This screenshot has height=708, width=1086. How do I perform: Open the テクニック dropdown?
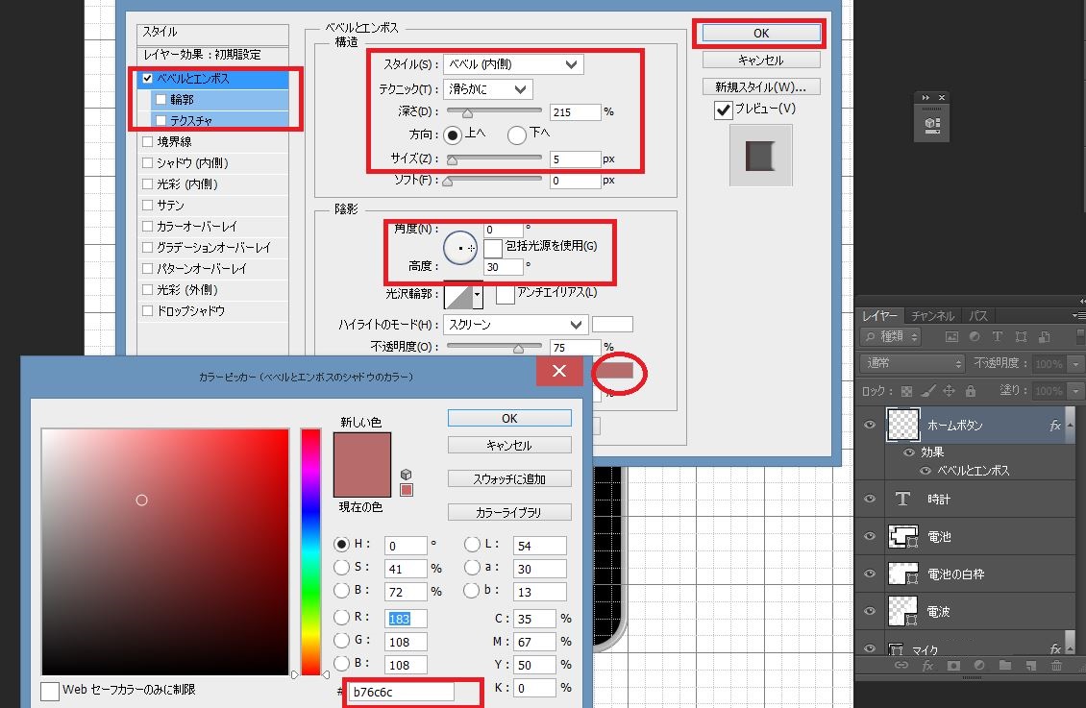point(487,89)
